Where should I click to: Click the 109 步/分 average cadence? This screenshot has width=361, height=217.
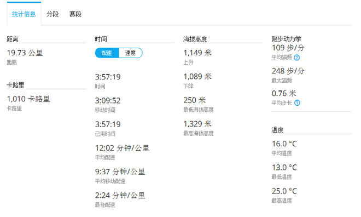click(288, 48)
